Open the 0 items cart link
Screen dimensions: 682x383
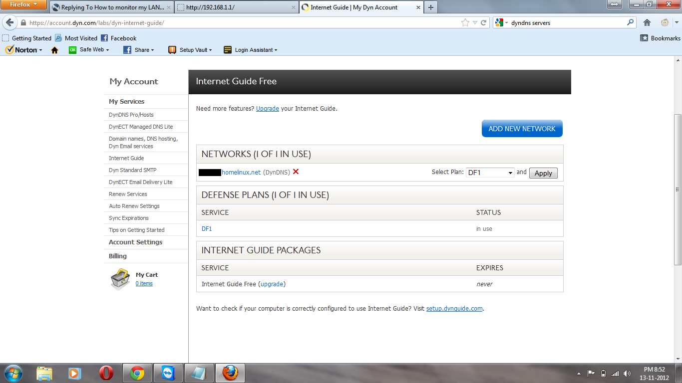(x=144, y=283)
